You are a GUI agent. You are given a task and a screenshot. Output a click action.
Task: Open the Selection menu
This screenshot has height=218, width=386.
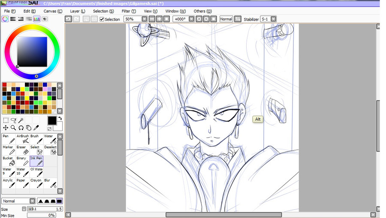point(103,11)
